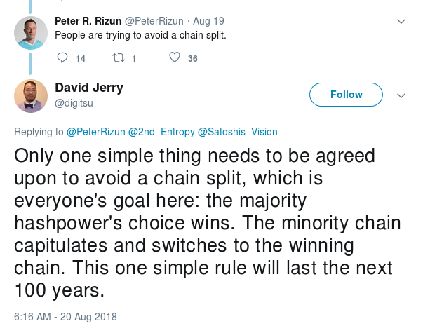Click the @digitsu handle
This screenshot has height=326, width=423.
click(x=74, y=102)
